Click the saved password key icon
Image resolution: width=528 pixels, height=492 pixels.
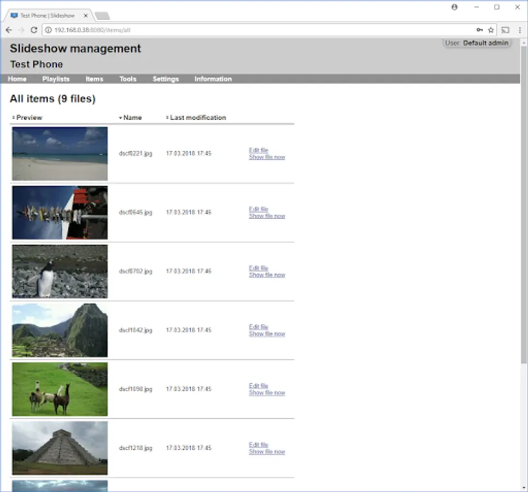point(479,30)
